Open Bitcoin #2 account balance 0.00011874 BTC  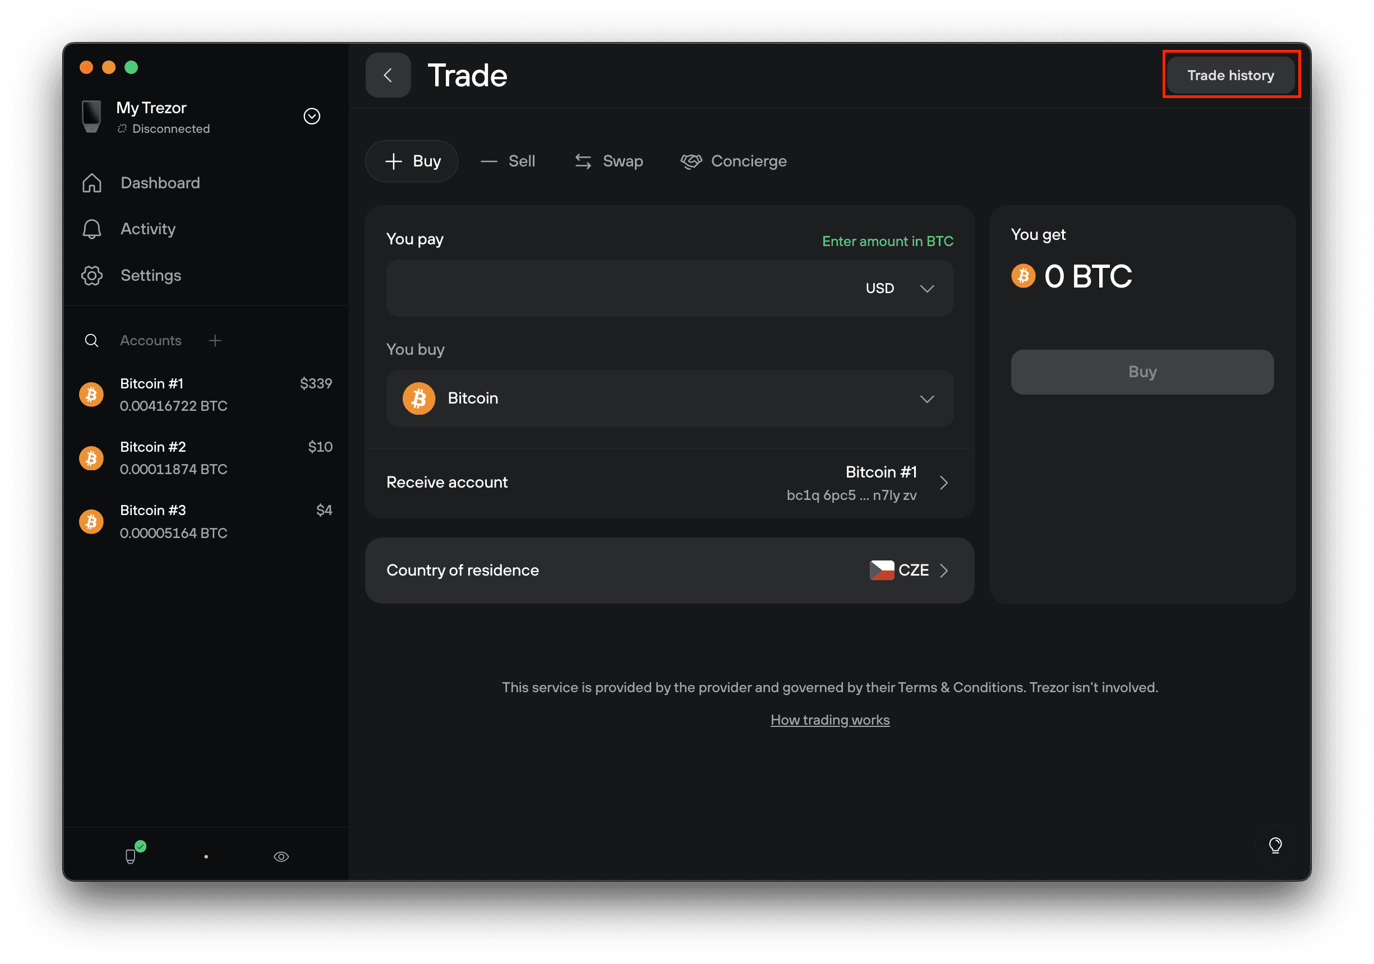173,470
